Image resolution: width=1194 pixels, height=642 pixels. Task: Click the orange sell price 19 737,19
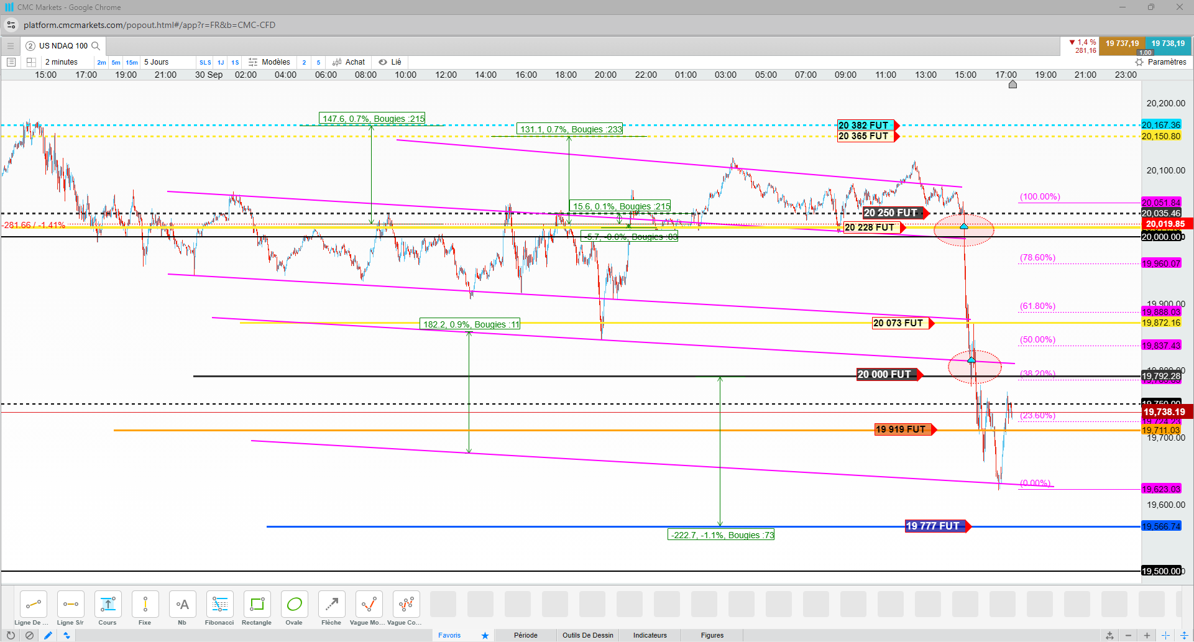coord(1122,46)
